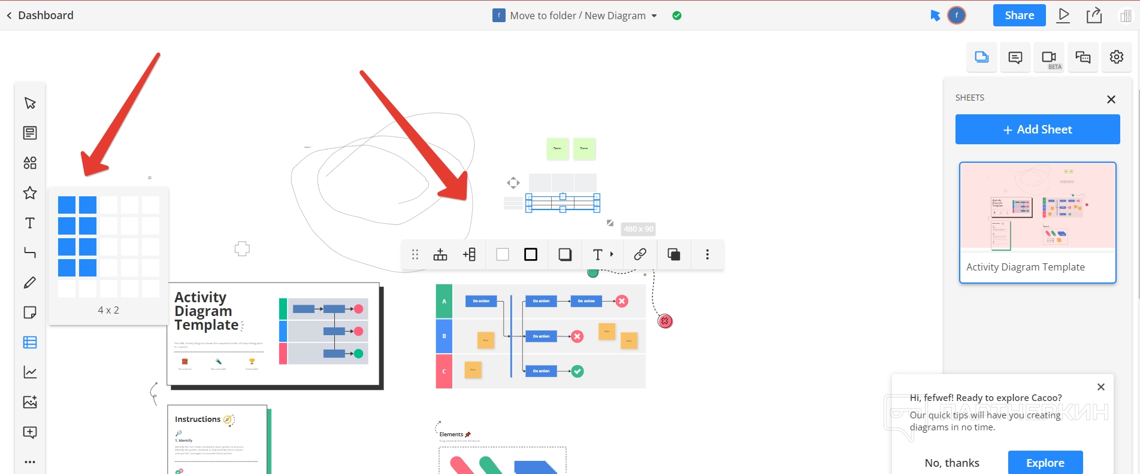Open the star favorites tool
This screenshot has width=1140, height=474.
click(x=30, y=193)
